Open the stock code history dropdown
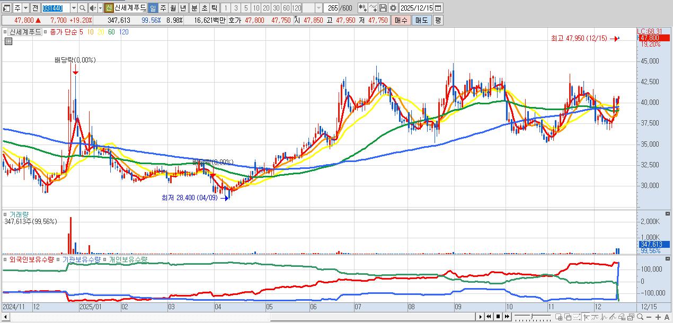 coord(74,8)
